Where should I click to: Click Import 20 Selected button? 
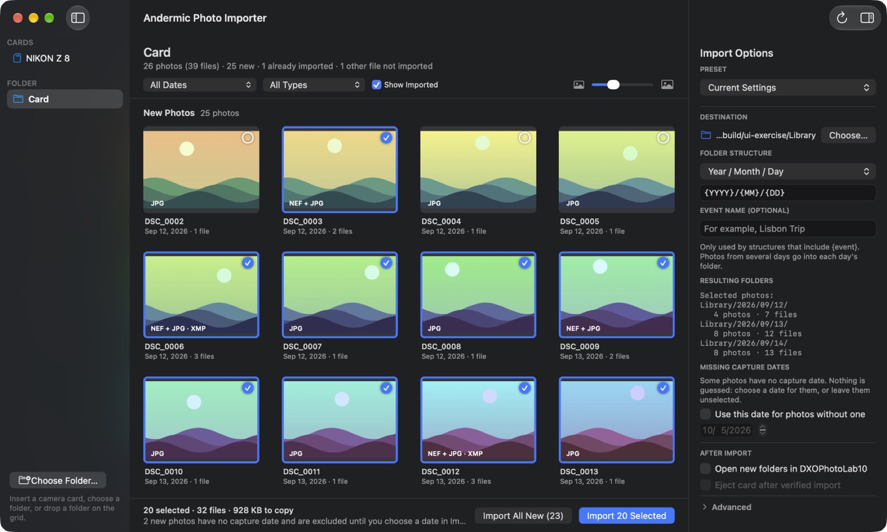coord(626,516)
